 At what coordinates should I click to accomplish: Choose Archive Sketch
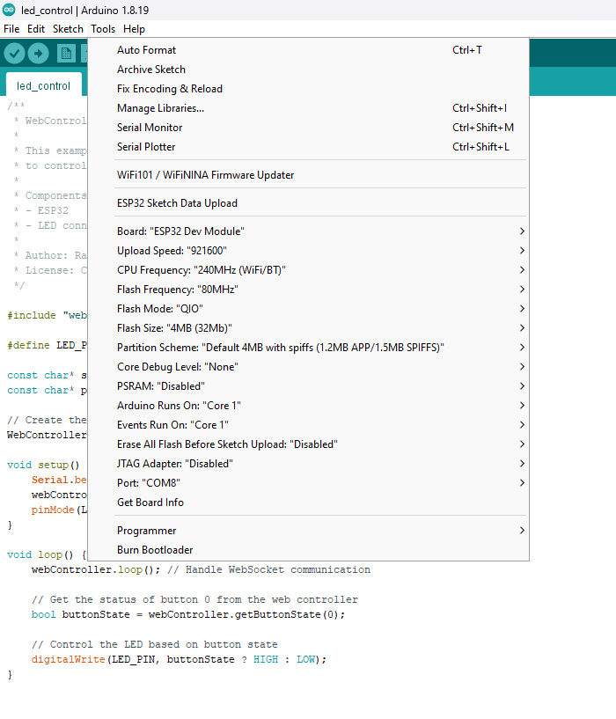(x=308, y=70)
